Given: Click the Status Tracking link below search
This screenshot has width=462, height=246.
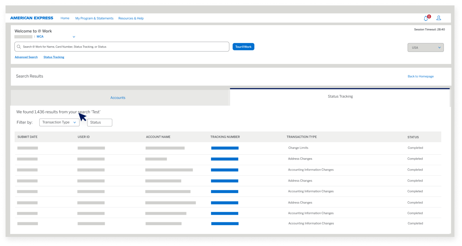Looking at the screenshot, I should (x=54, y=57).
